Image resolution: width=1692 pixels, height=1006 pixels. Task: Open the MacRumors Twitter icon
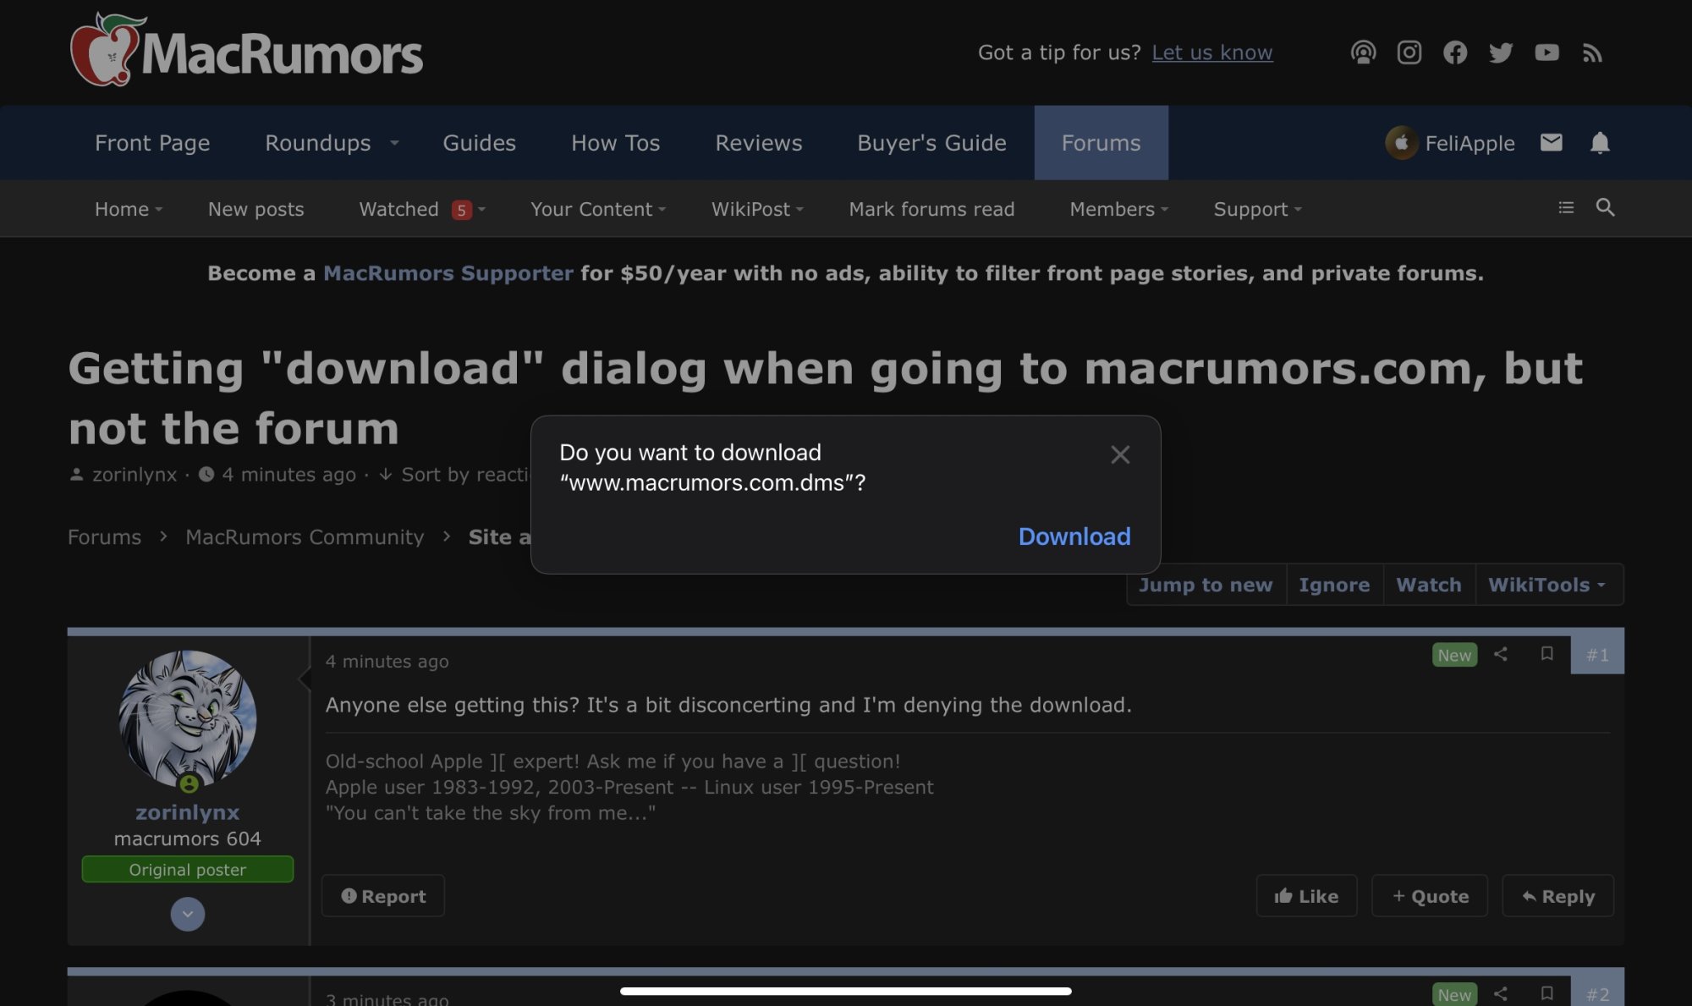[x=1500, y=52]
